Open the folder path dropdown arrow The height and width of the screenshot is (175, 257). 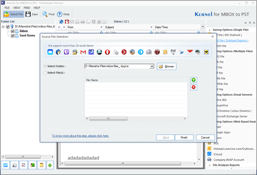[152, 66]
